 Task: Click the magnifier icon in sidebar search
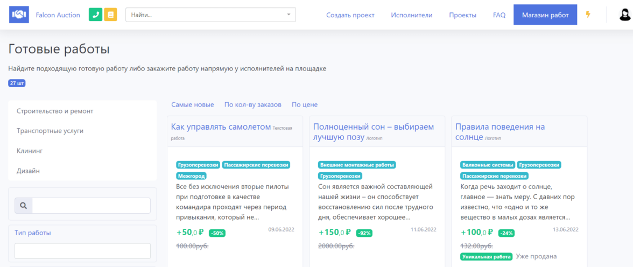(23, 206)
